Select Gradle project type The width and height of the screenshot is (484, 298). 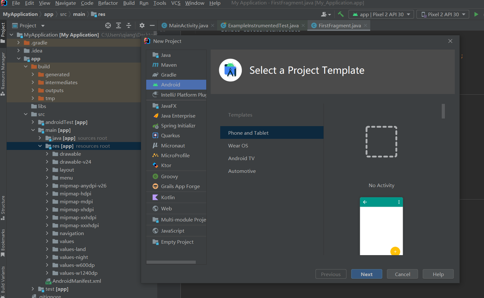176,75
